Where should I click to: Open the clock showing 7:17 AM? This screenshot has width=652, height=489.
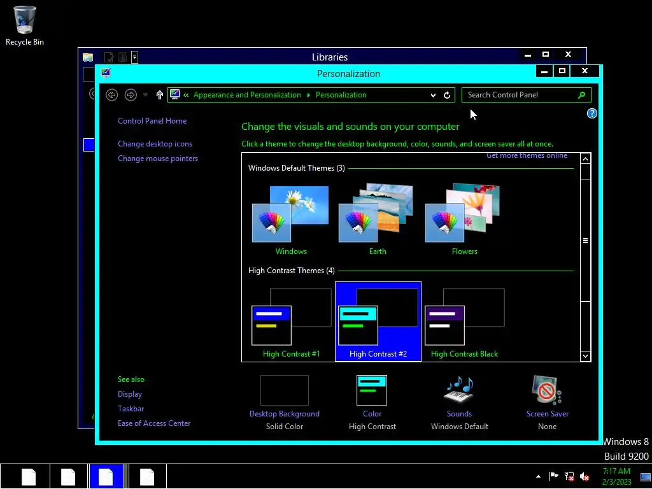(x=616, y=476)
